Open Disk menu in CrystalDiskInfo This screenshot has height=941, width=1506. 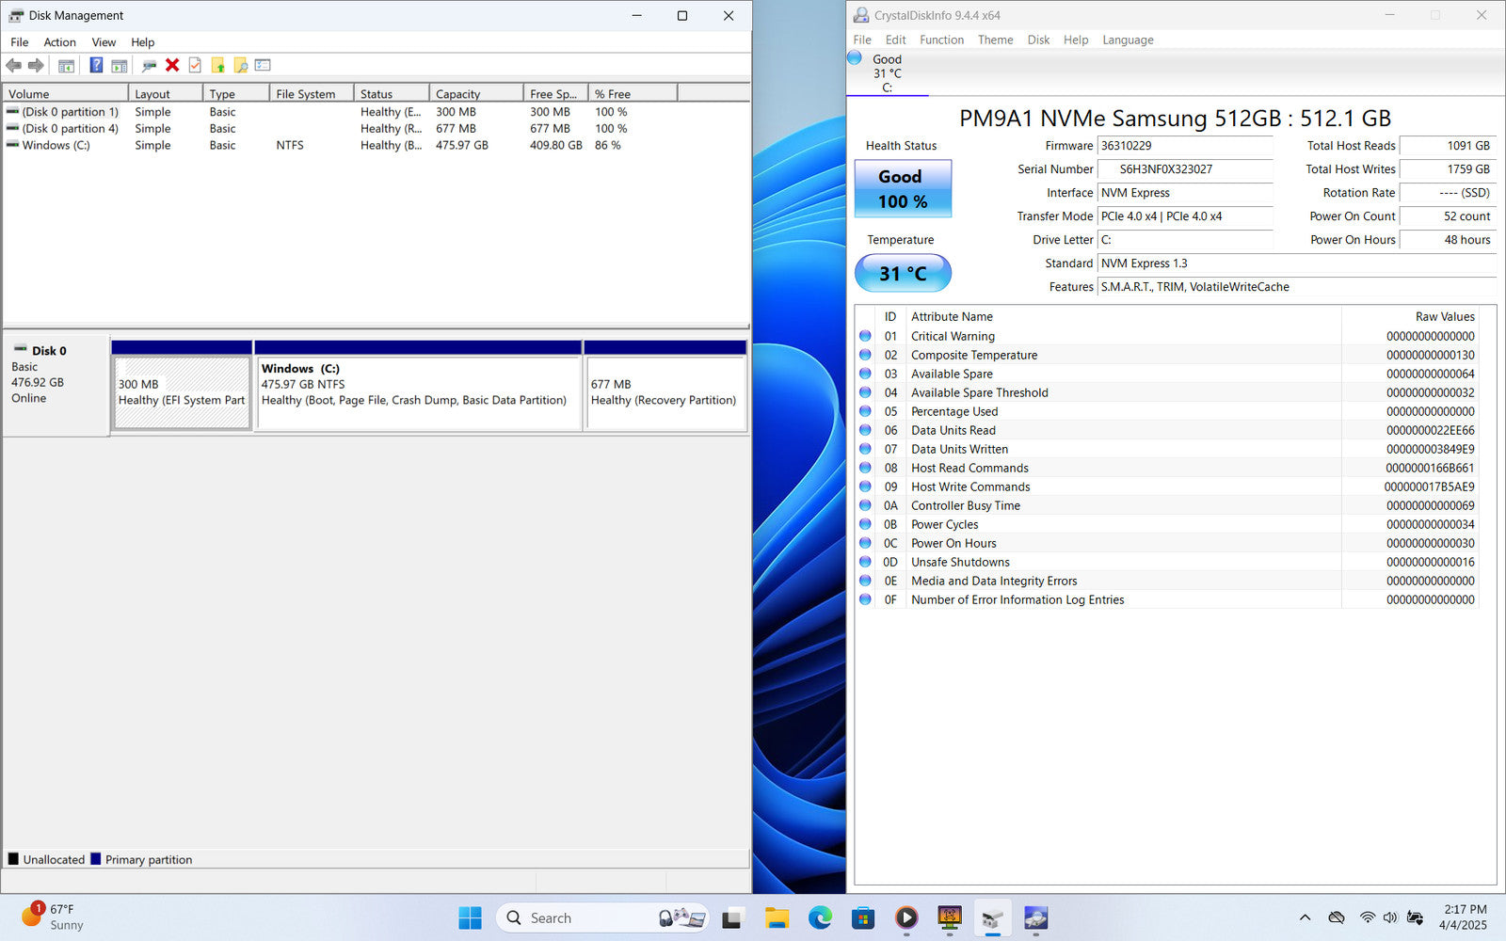(x=1038, y=40)
